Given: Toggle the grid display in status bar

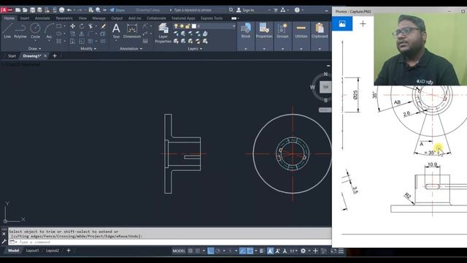Looking at the screenshot, I should coord(190,251).
